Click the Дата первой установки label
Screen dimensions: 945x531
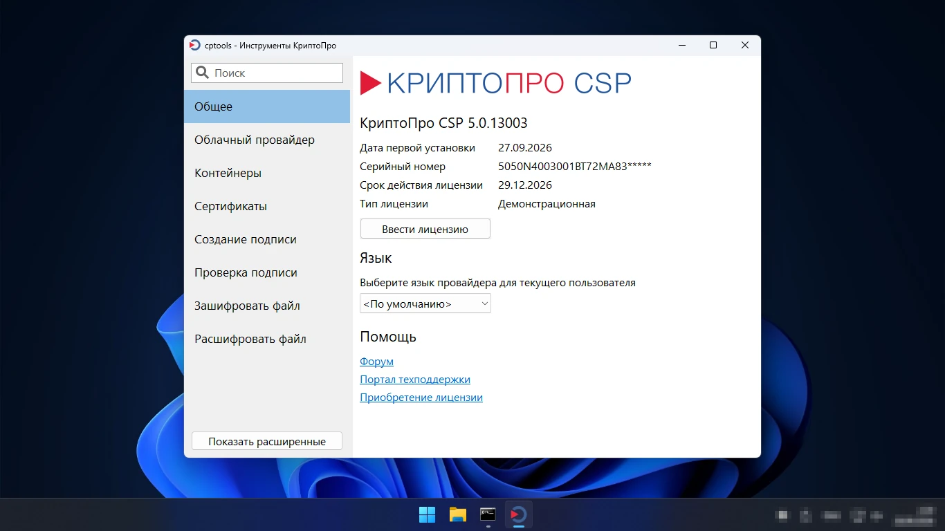[417, 147]
